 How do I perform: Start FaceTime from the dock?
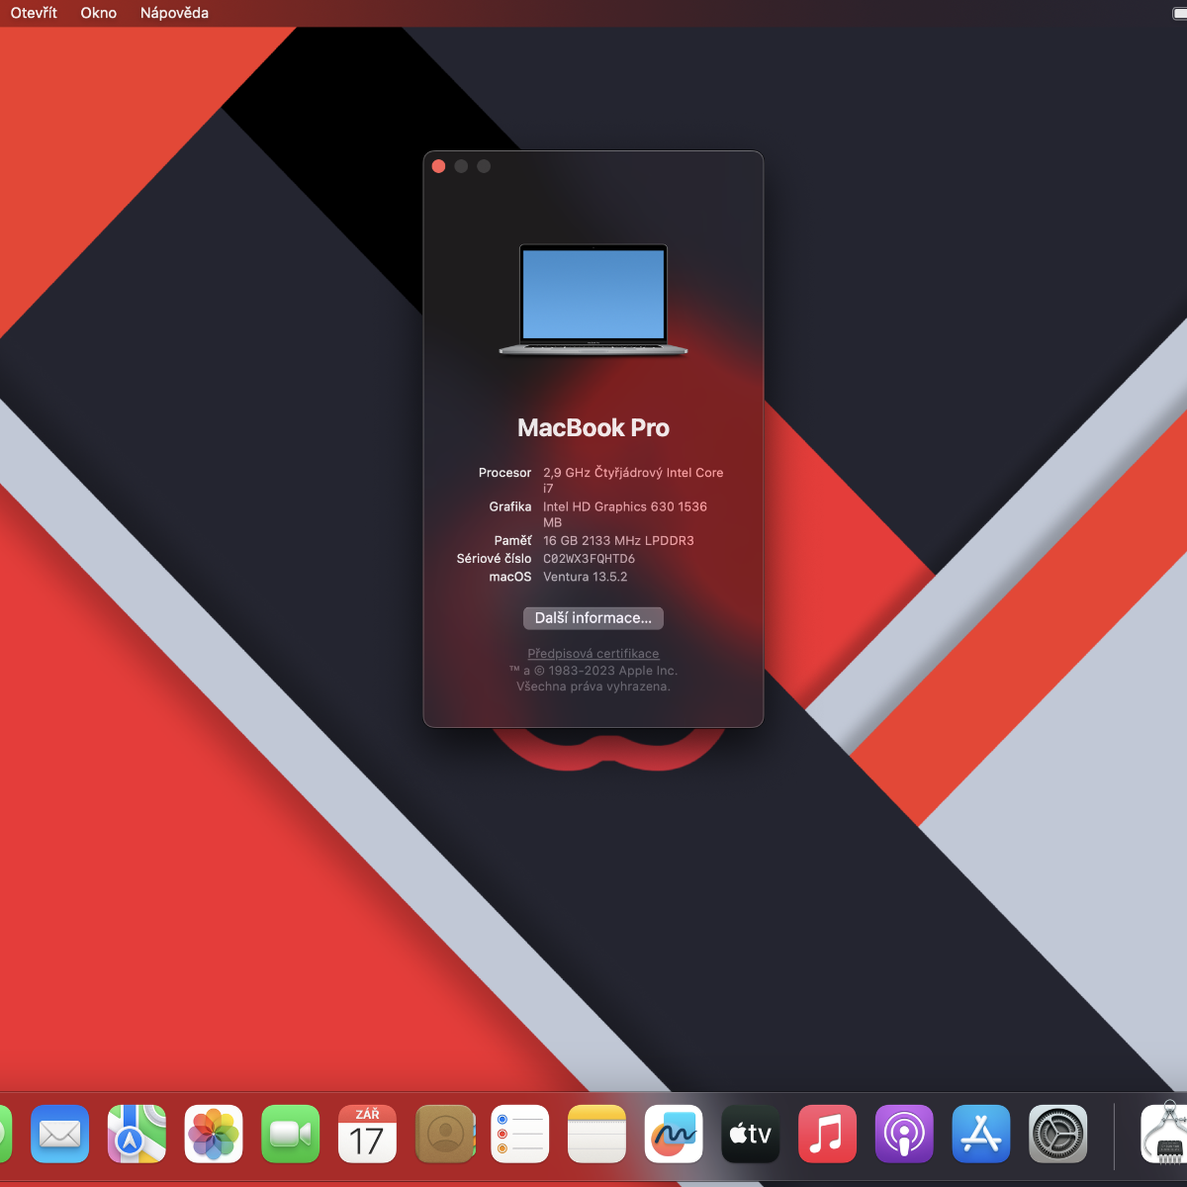pos(291,1134)
